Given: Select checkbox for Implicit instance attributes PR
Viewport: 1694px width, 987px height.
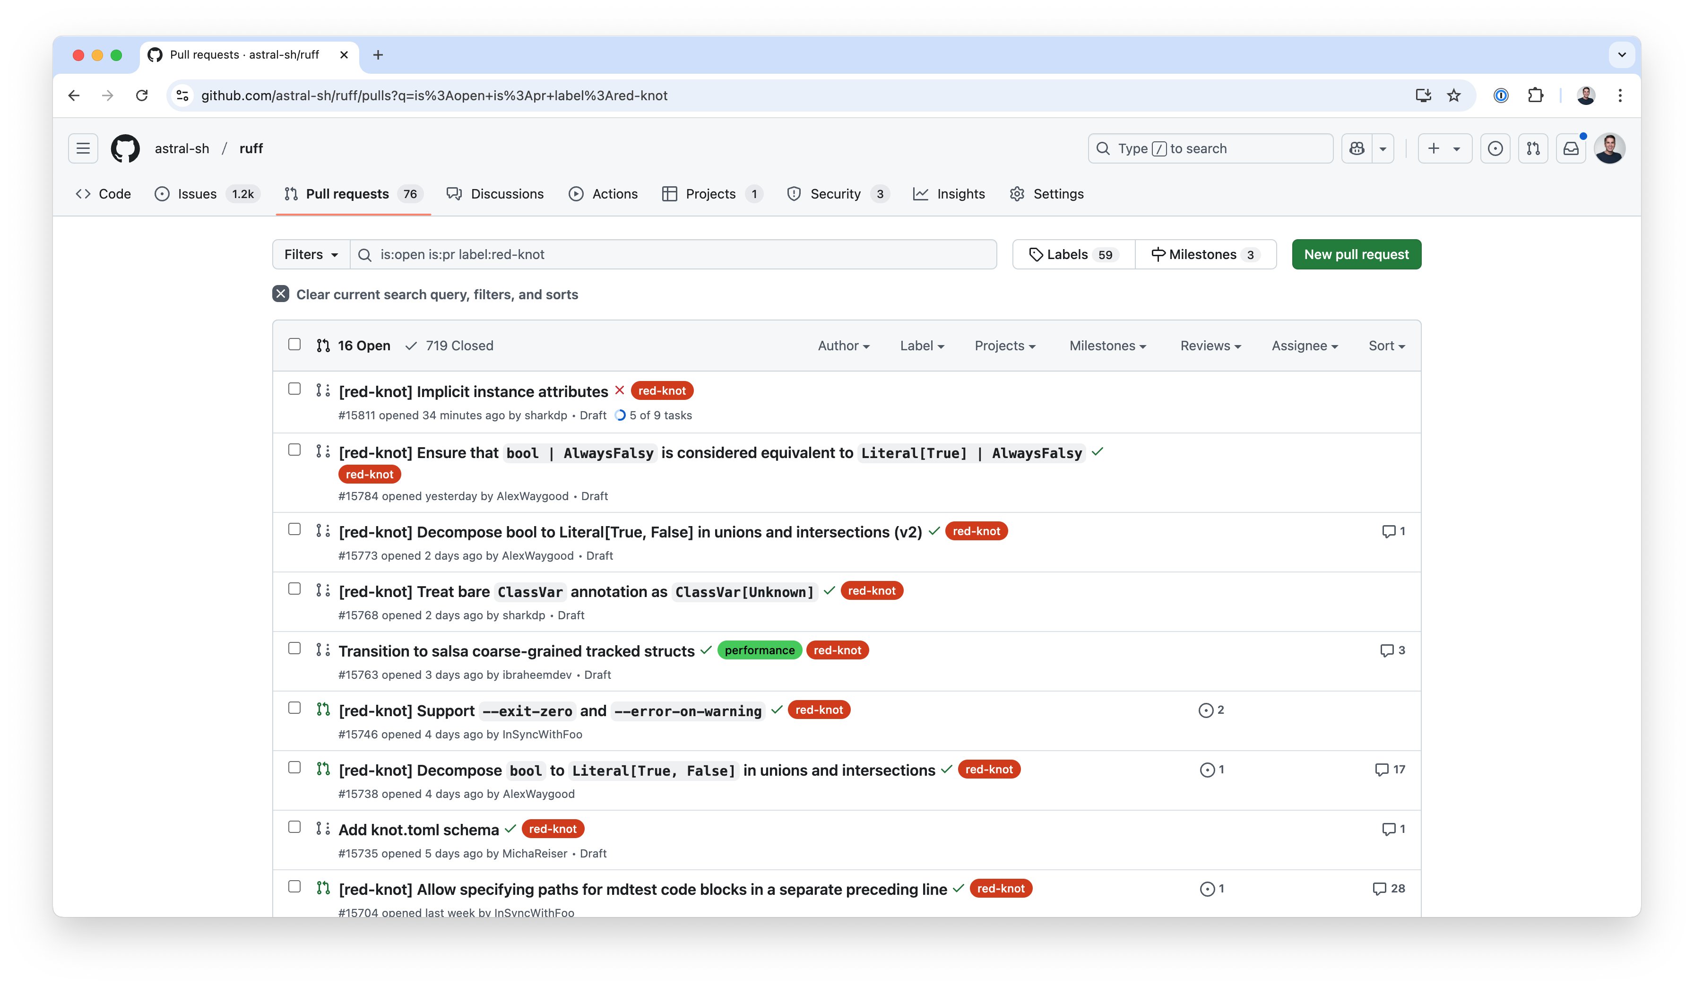Looking at the screenshot, I should pos(294,389).
